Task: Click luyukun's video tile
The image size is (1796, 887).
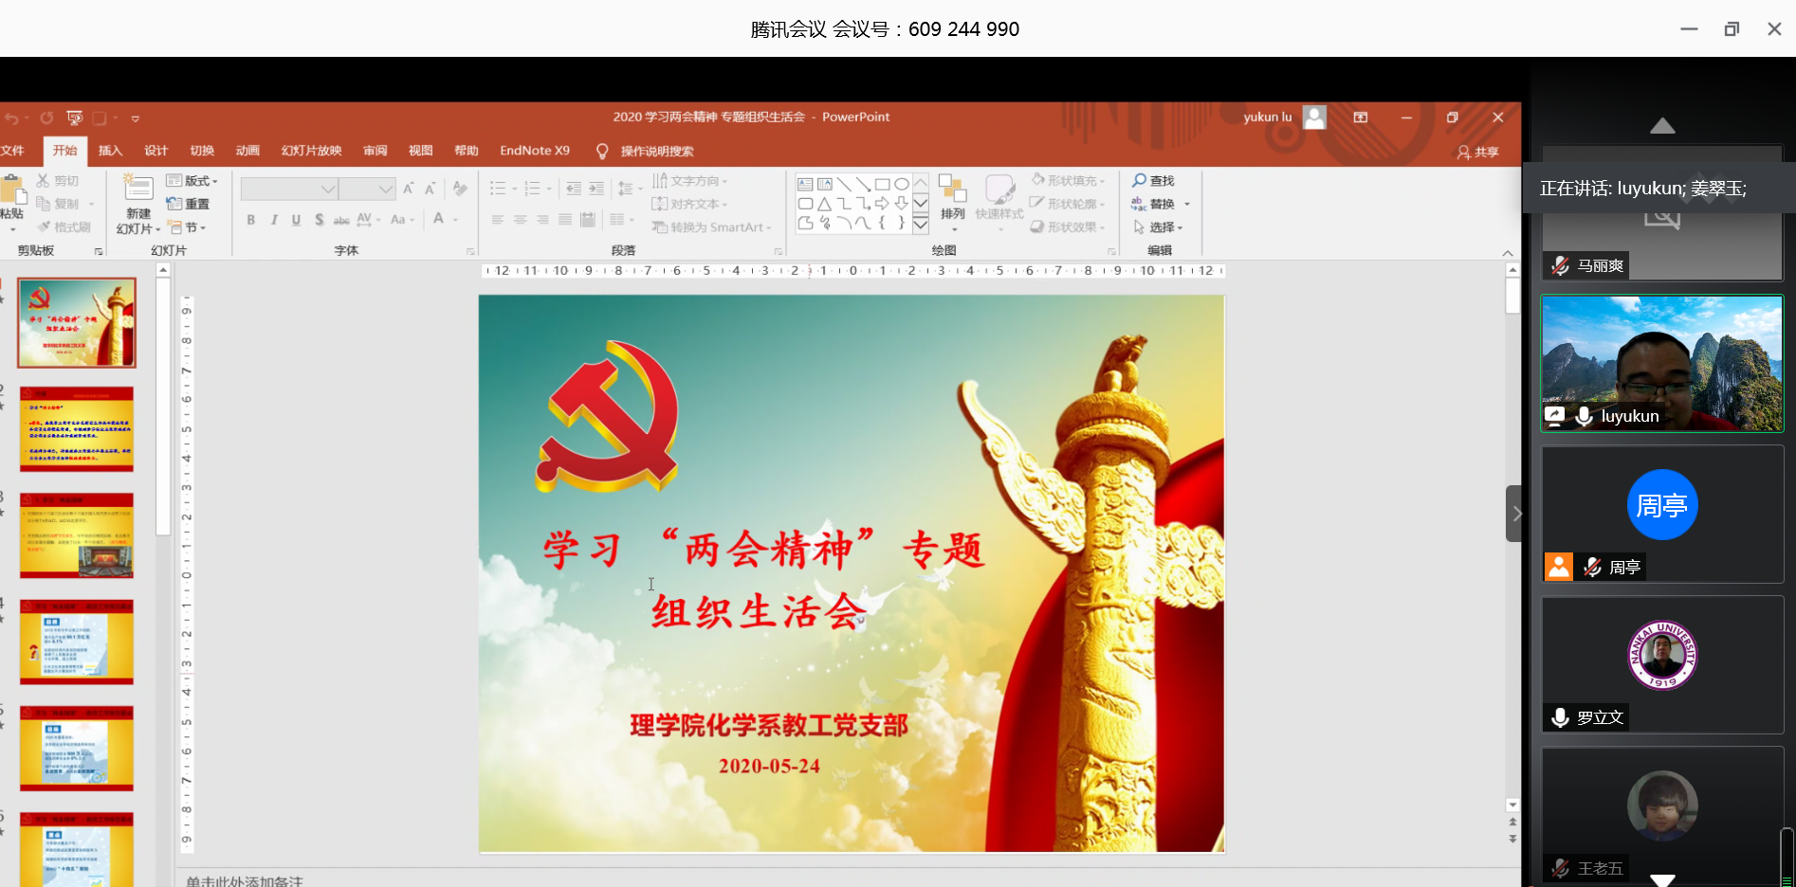Action: pyautogui.click(x=1661, y=363)
